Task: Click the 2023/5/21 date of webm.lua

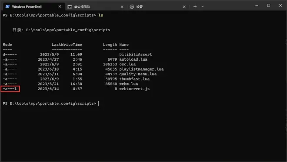Action: 48,84
